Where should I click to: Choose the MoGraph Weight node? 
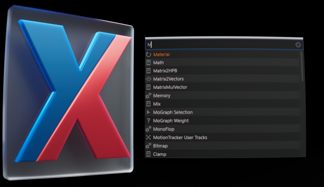tap(222, 121)
